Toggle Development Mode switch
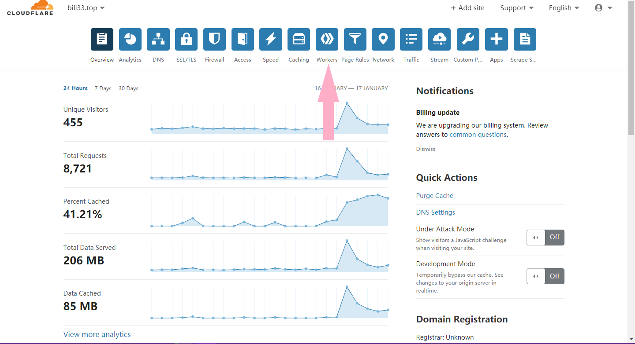Screen dimensions: 635x344 (545, 276)
